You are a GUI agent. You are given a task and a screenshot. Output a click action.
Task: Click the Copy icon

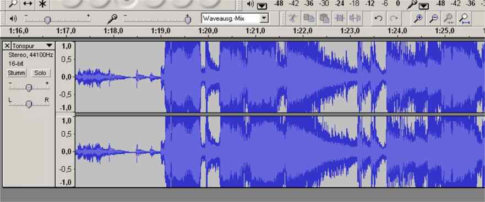[308, 19]
